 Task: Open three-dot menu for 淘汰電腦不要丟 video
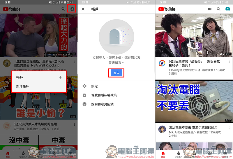point(230,128)
